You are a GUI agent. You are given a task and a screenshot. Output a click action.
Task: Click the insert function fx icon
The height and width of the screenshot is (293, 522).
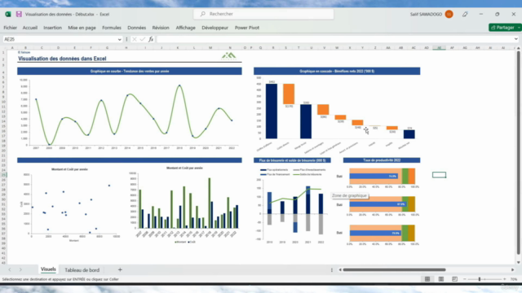tap(151, 39)
